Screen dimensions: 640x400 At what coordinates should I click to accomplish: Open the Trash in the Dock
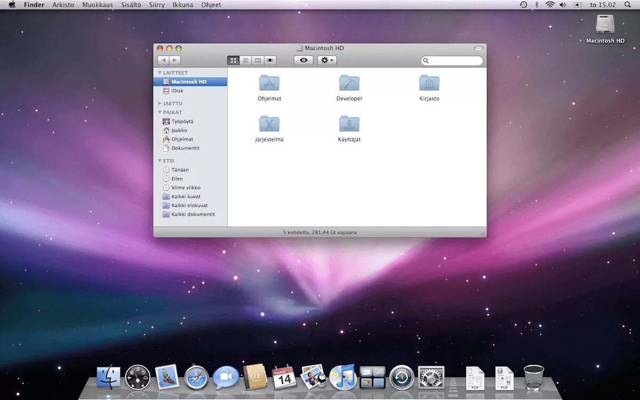[533, 377]
